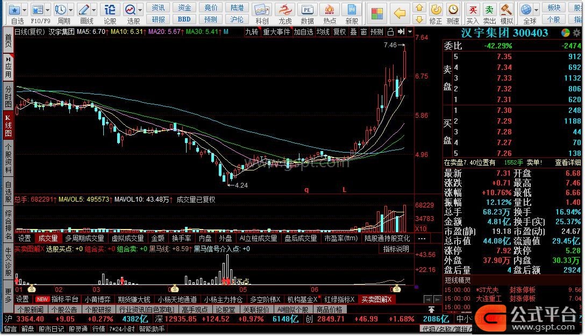Click the 竞价 toolbar button
Screen dimensions: 585x336
pyautogui.click(x=211, y=8)
